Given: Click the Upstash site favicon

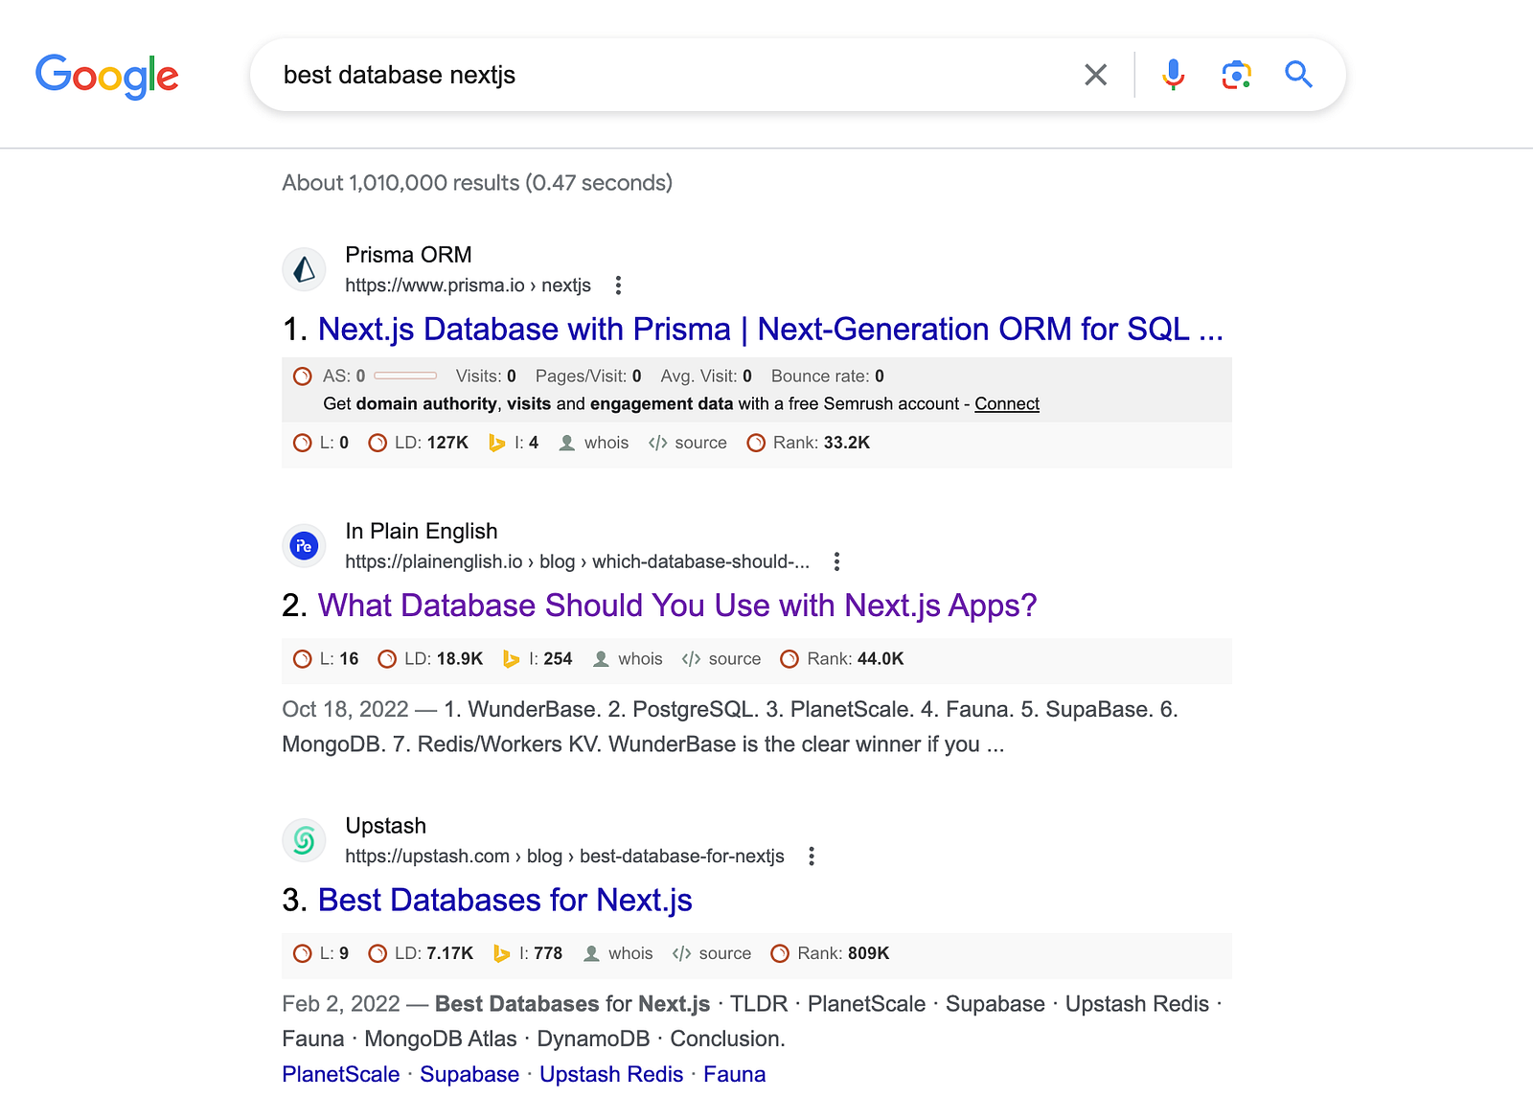Looking at the screenshot, I should point(305,840).
